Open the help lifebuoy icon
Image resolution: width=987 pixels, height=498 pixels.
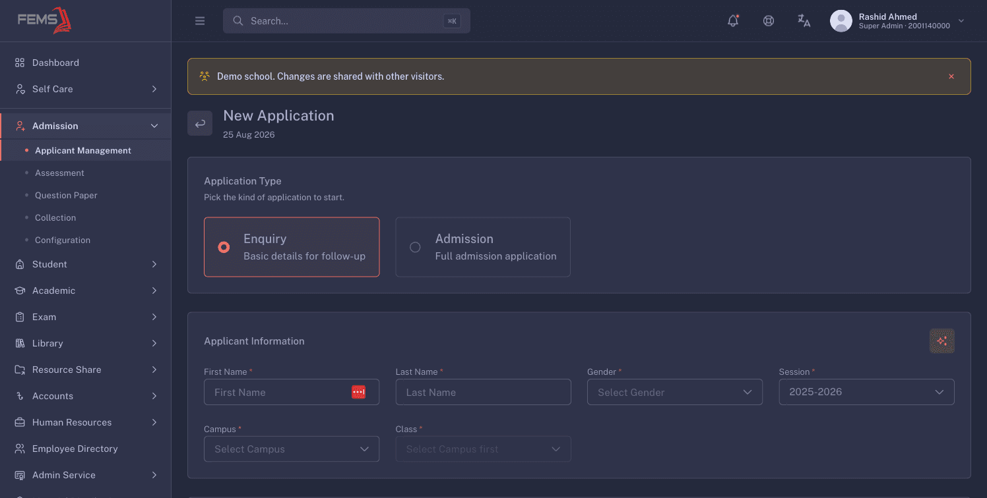(x=769, y=20)
